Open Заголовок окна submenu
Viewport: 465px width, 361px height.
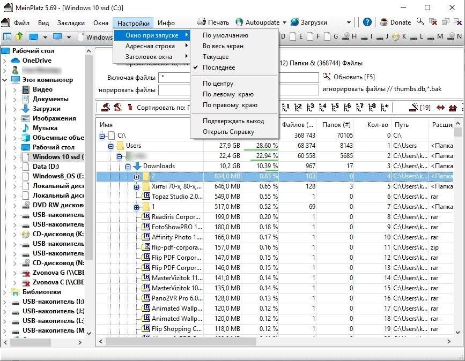click(x=151, y=57)
